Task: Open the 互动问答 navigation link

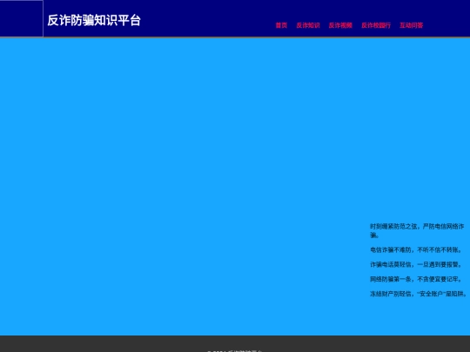Action: click(411, 25)
